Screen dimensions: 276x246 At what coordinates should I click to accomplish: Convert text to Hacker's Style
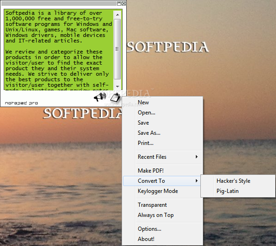tap(238, 181)
